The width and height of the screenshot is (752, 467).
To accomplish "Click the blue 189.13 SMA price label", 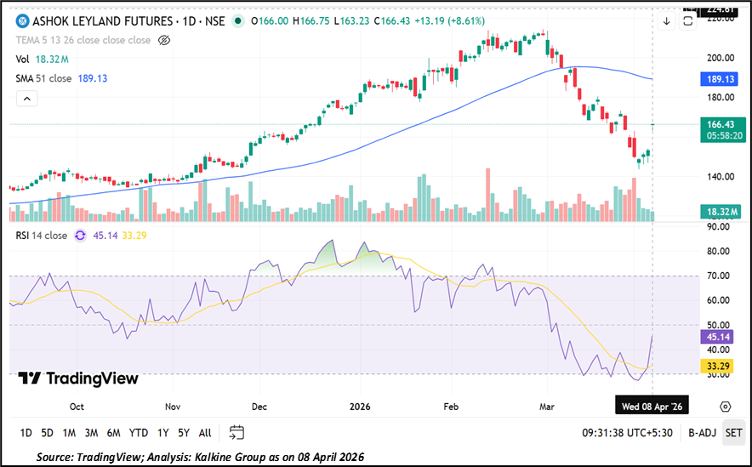I will point(720,78).
